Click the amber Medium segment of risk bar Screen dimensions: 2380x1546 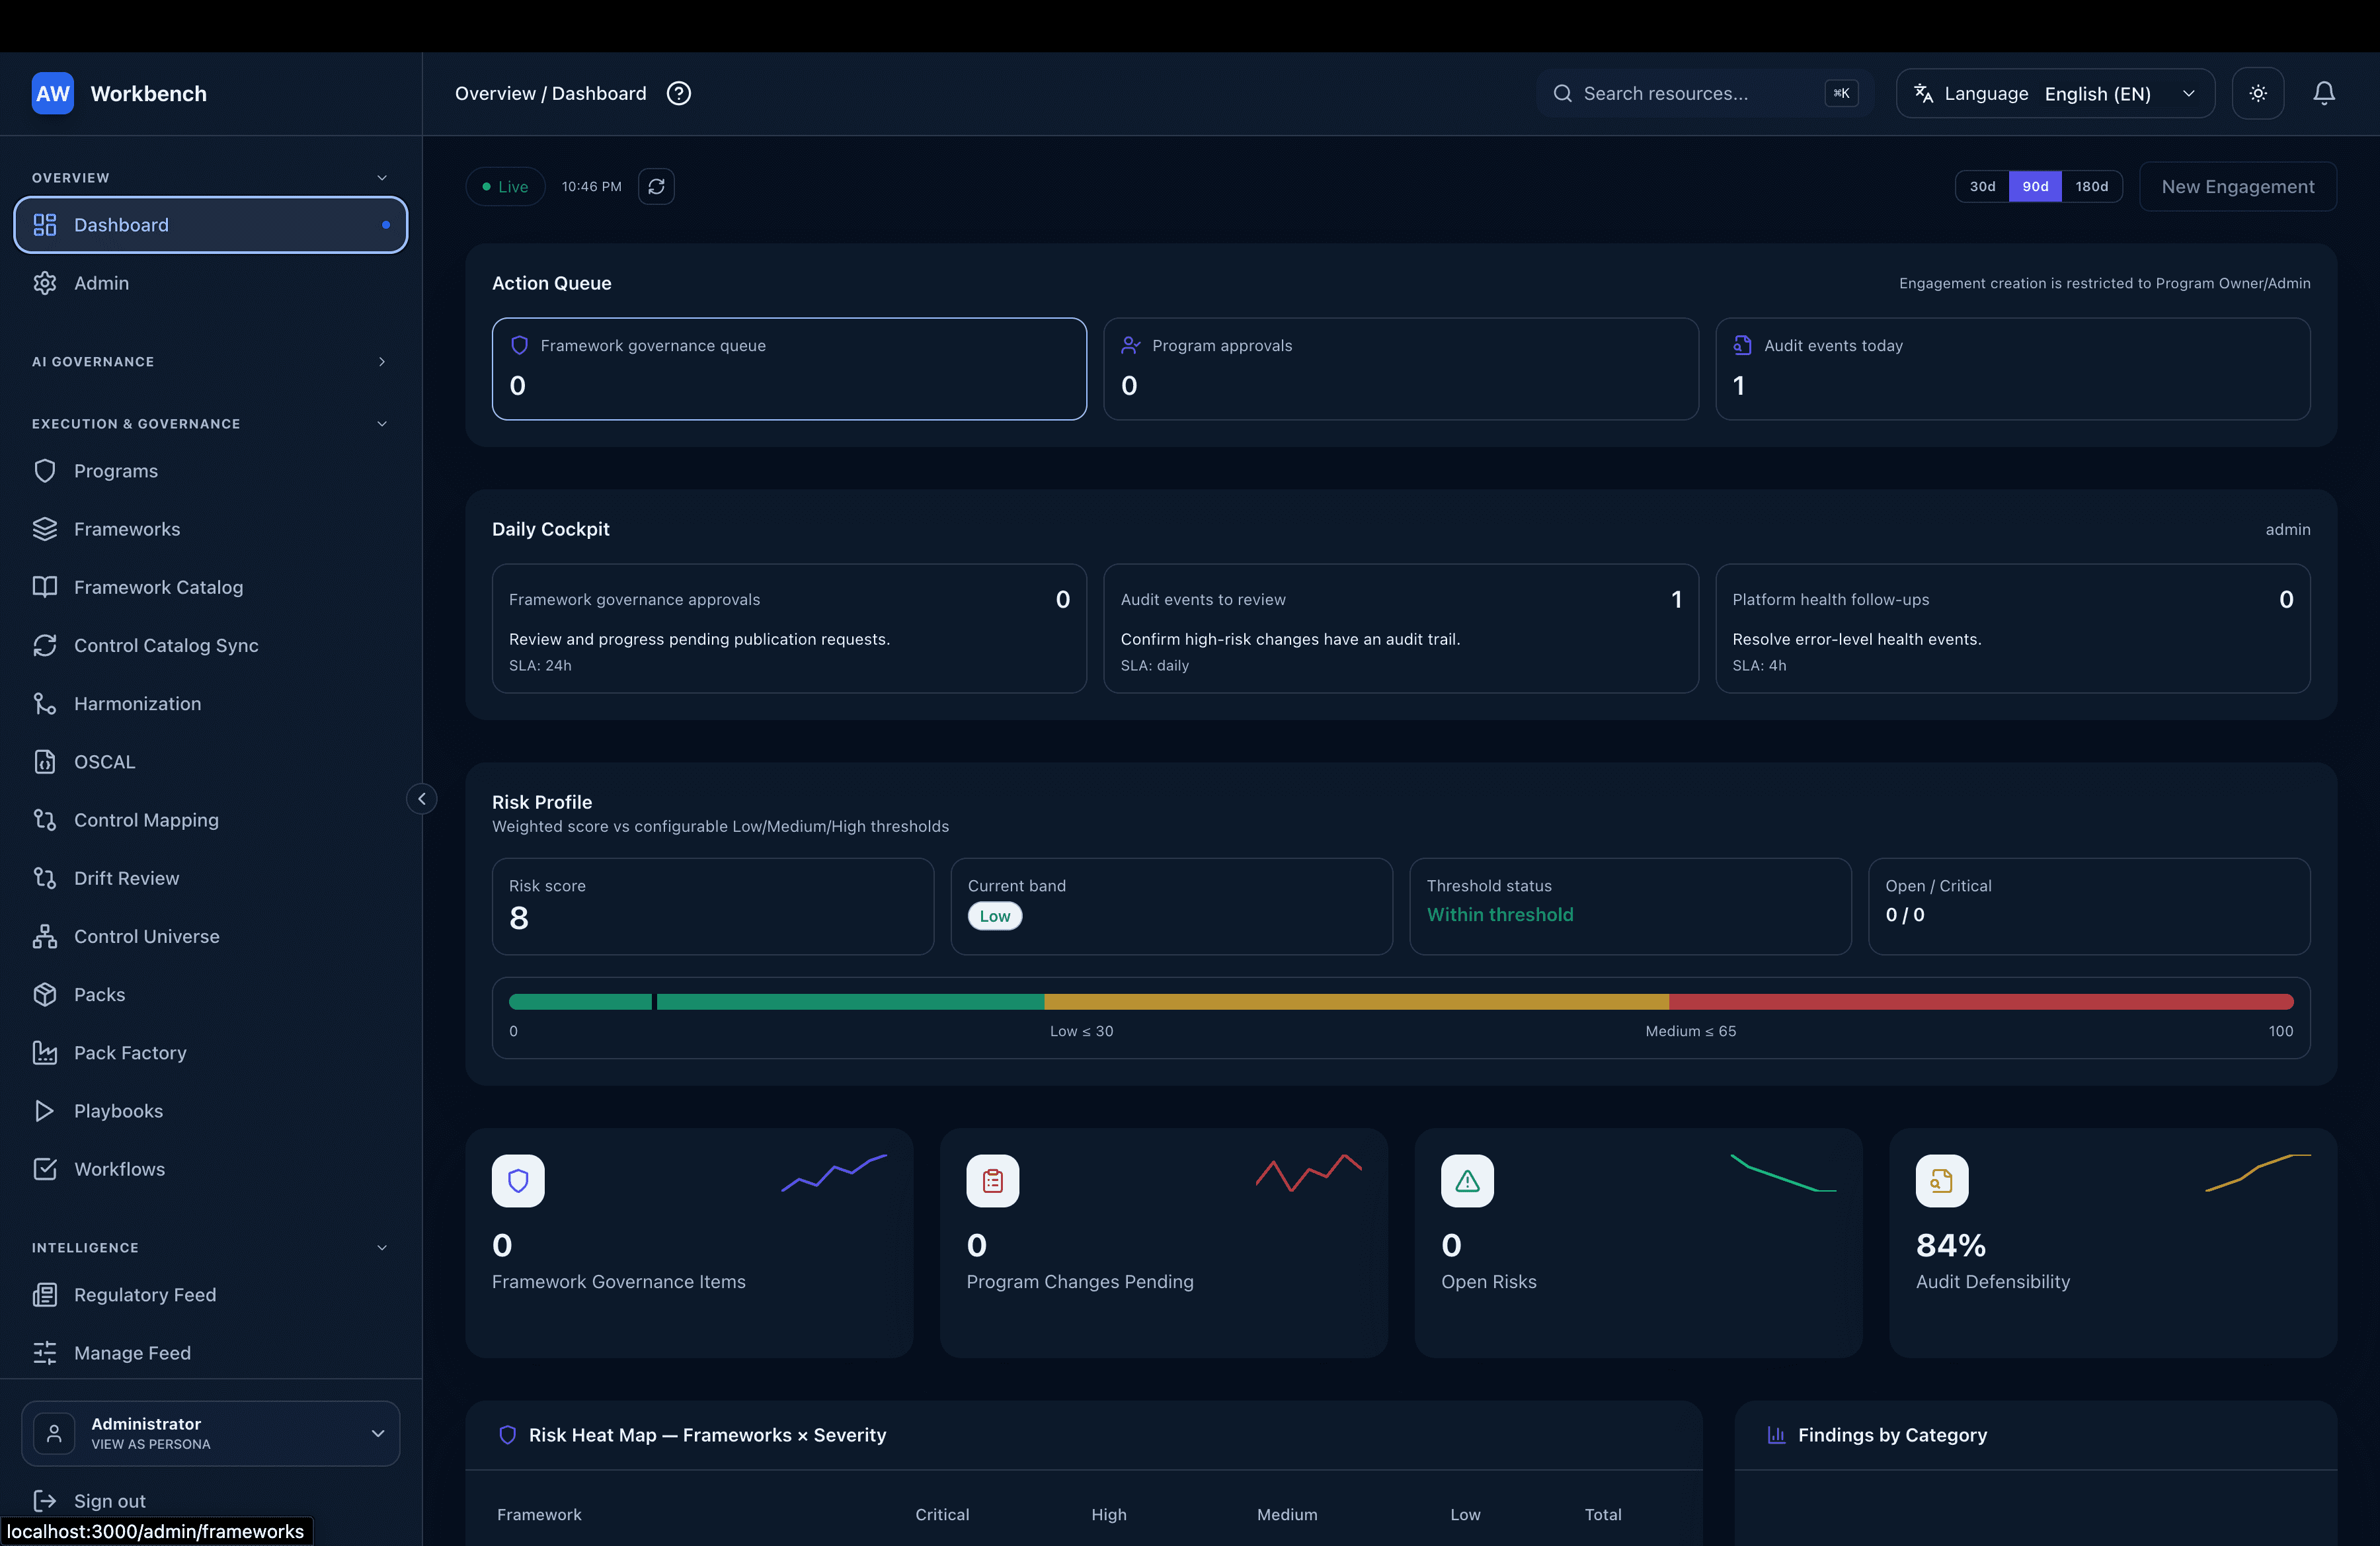(x=1357, y=1002)
